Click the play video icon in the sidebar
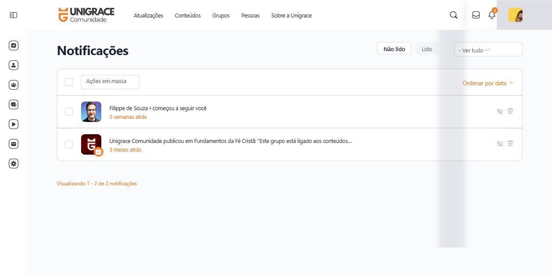Screen dimensions: 552x275 tap(14, 124)
